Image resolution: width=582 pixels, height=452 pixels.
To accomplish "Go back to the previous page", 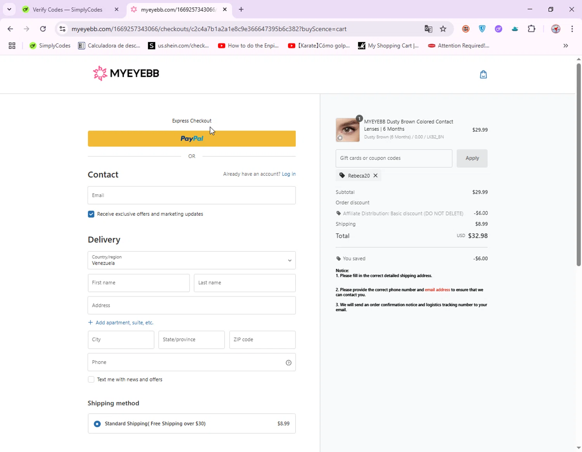I will pos(10,29).
